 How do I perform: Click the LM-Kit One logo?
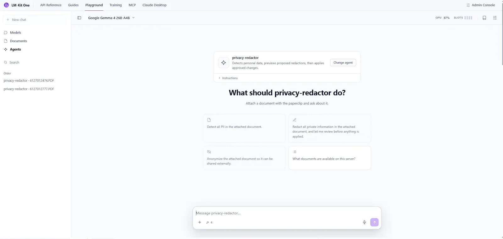[x=17, y=5]
